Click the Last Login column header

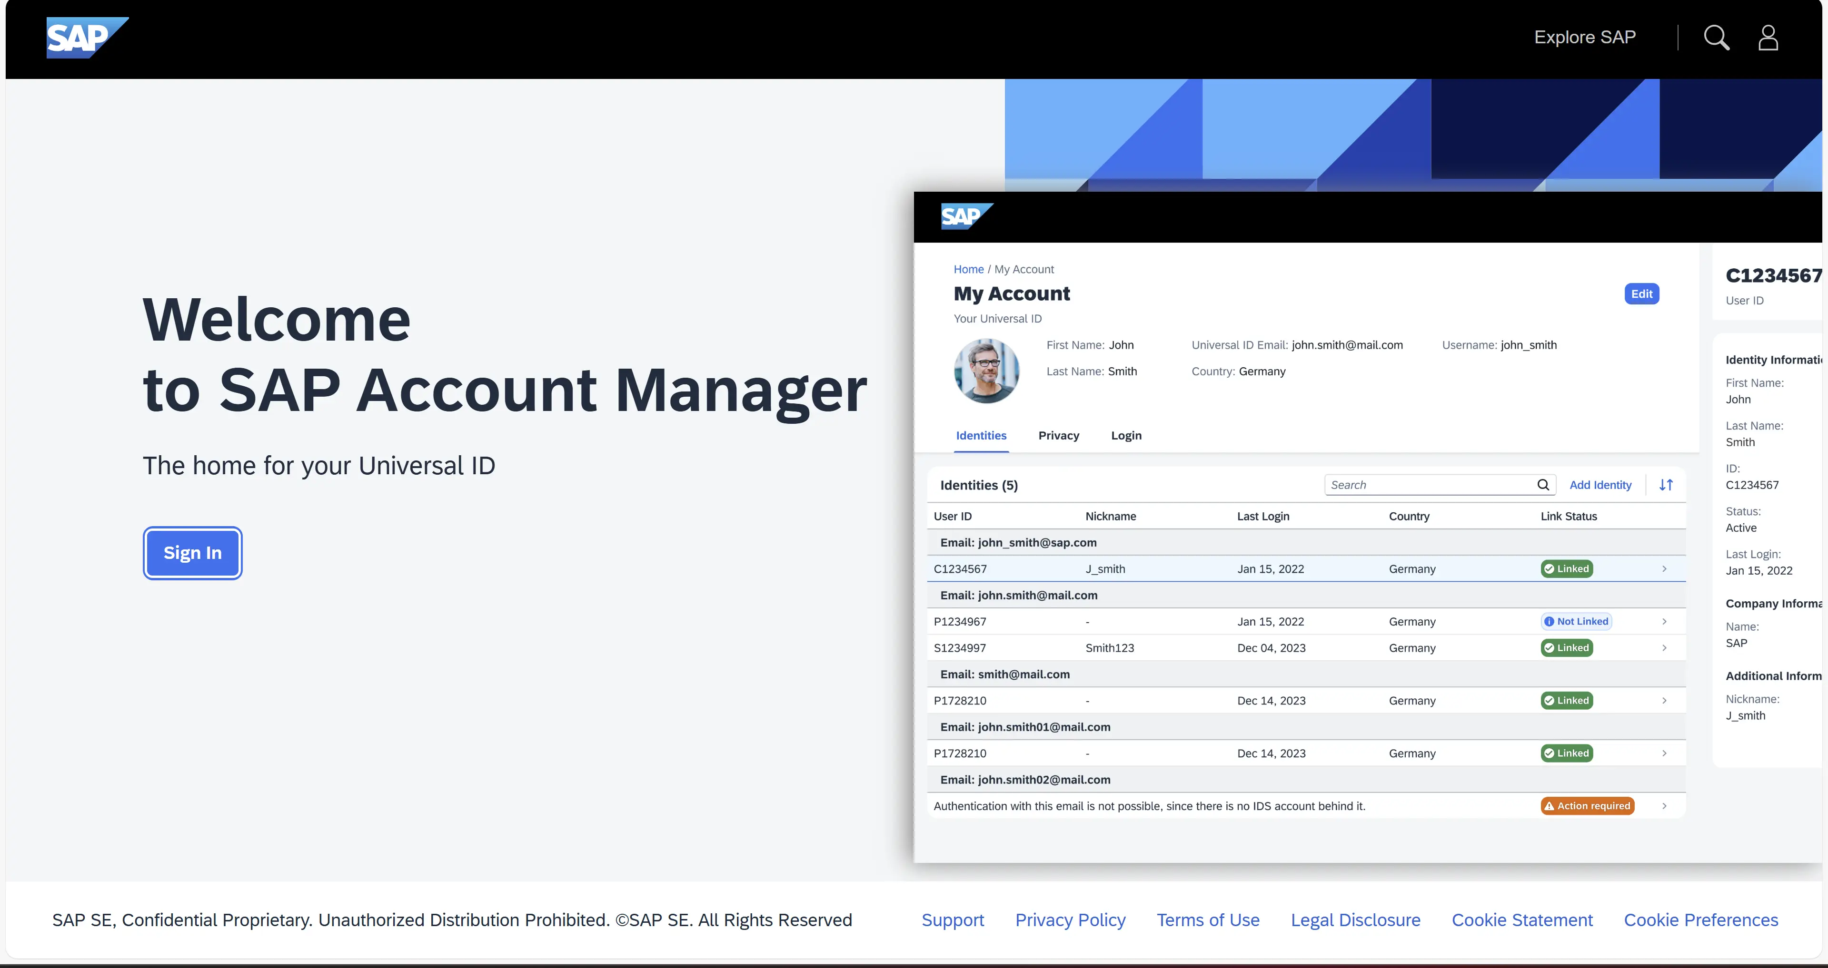pyautogui.click(x=1263, y=516)
